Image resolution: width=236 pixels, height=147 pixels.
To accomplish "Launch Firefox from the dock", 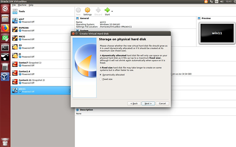I will coord(5,28).
